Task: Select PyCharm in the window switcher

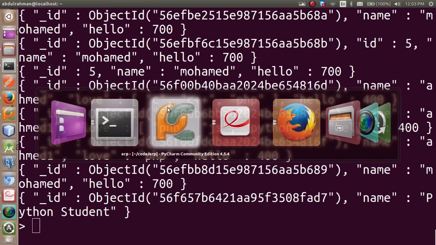Action: 176,122
